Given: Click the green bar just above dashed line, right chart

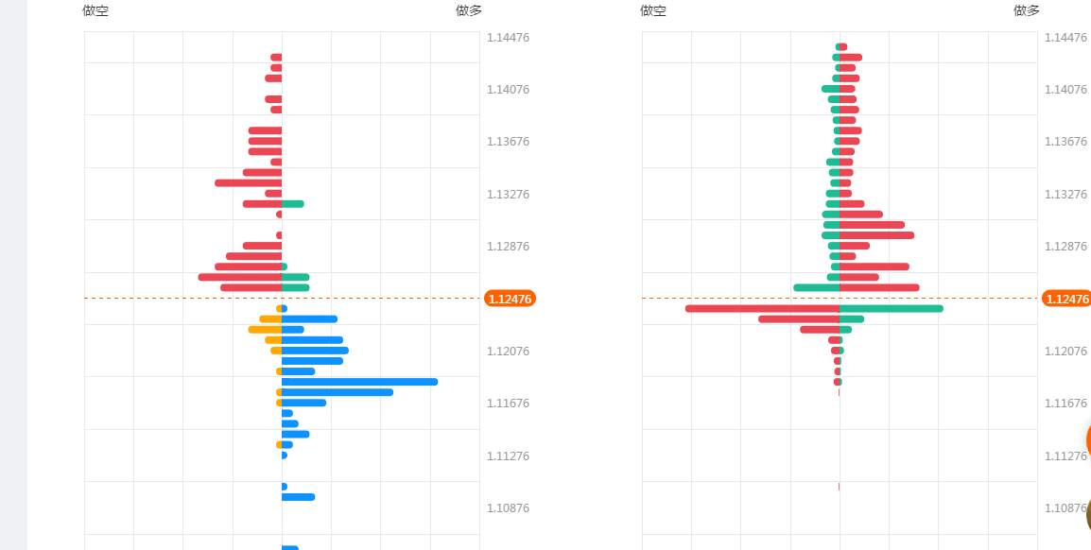Looking at the screenshot, I should click(817, 287).
